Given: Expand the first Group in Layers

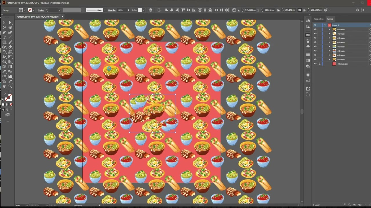Looking at the screenshot, I should (329, 29).
